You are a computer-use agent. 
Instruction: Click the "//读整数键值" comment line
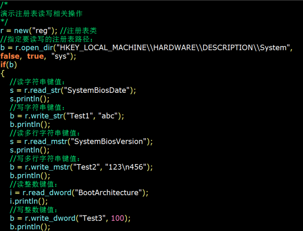point(37,184)
